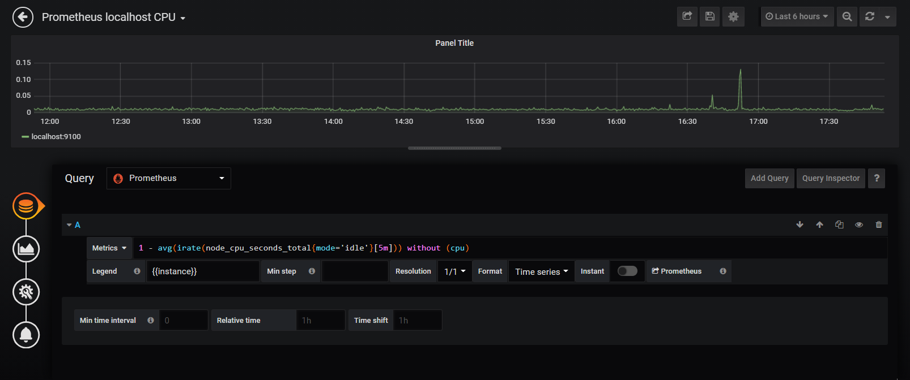Screen dimensions: 910x380
Task: Delete query A with trash icon
Action: [879, 224]
